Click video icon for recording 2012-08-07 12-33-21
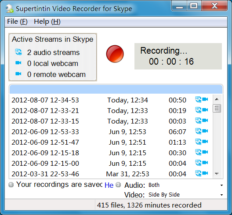 point(205,110)
